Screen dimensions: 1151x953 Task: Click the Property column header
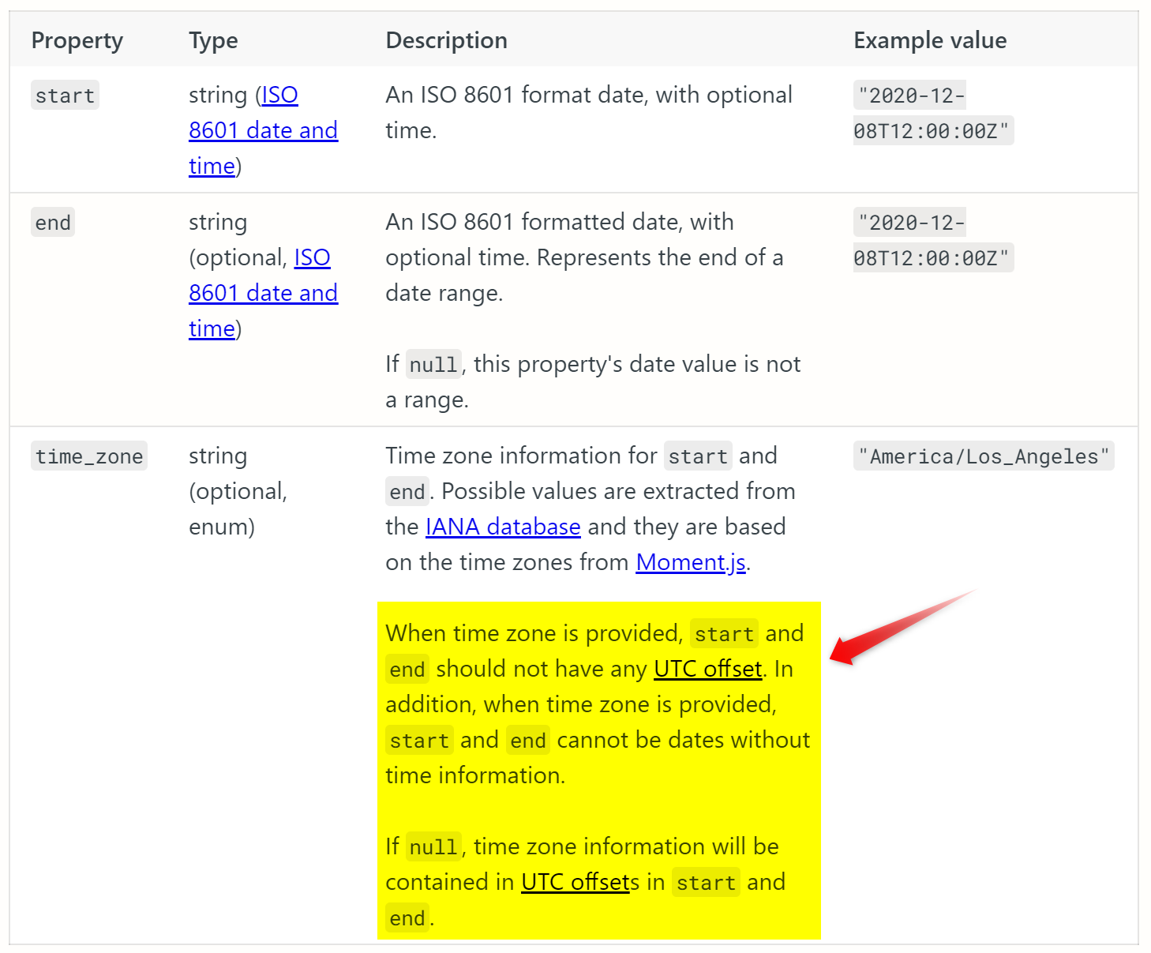tap(77, 40)
